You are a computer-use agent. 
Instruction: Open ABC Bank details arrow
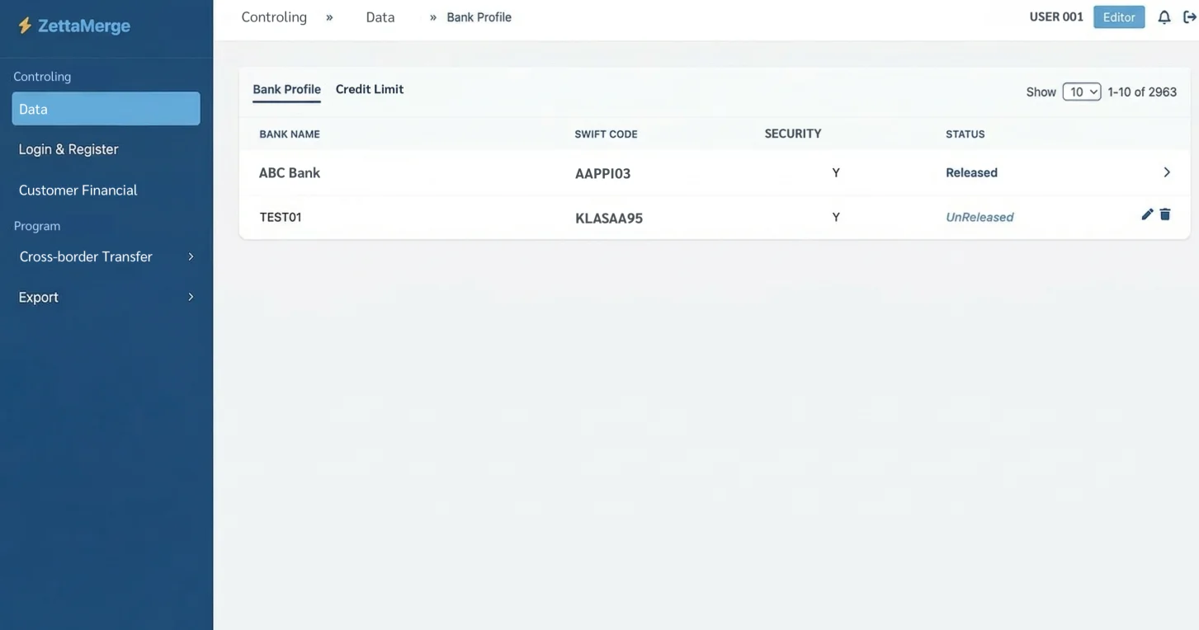point(1167,172)
